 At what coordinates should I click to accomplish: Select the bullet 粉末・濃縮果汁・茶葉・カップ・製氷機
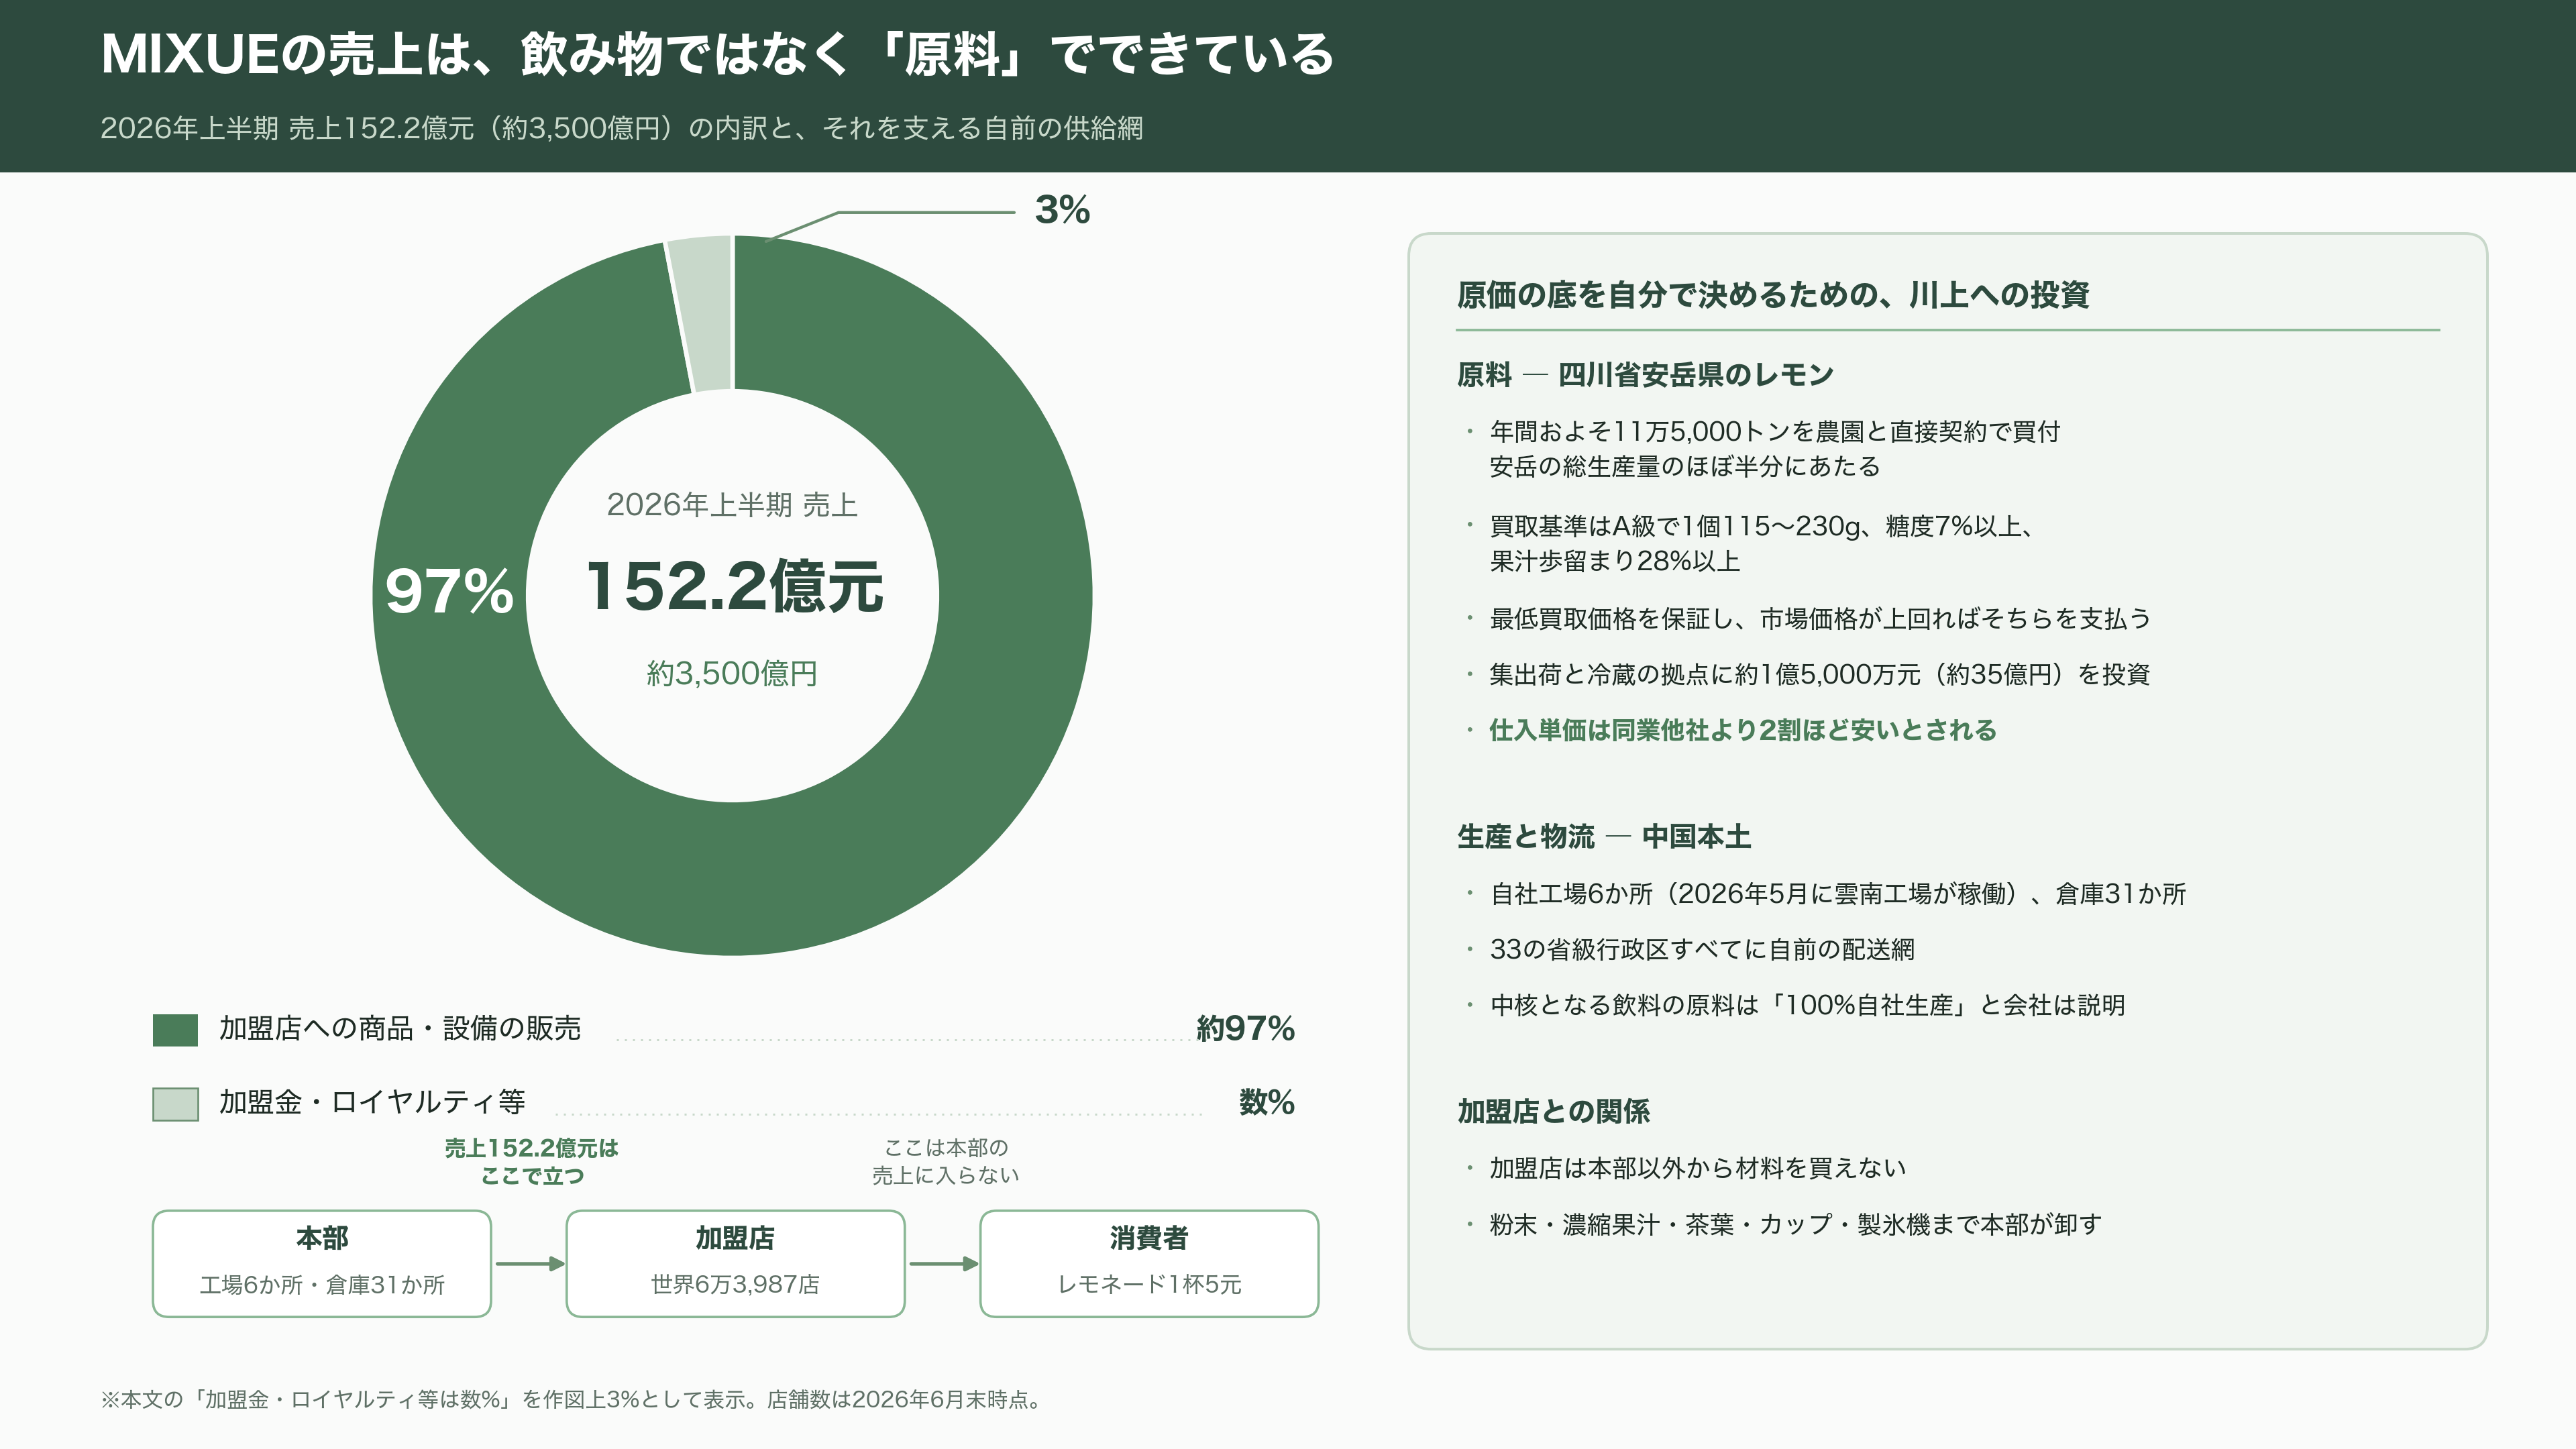tap(1796, 1224)
